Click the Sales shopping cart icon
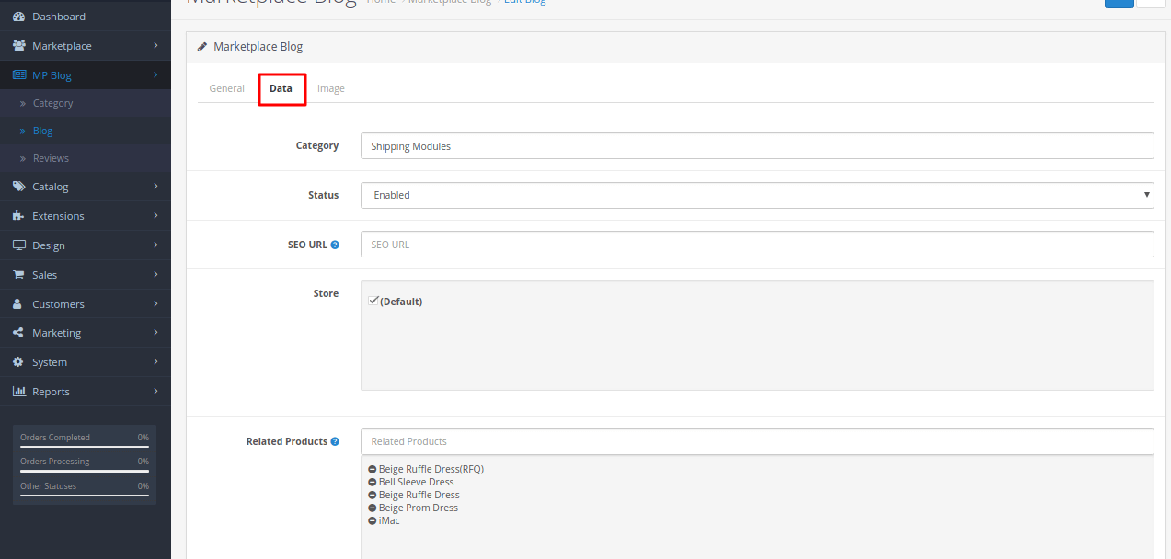This screenshot has width=1171, height=559. [18, 275]
